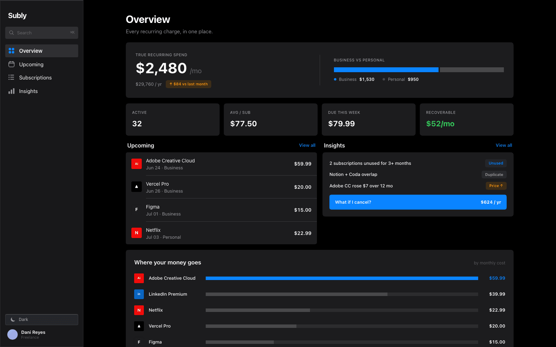556x347 pixels.
Task: Click the Business vs Personal blue bar
Action: pos(386,70)
